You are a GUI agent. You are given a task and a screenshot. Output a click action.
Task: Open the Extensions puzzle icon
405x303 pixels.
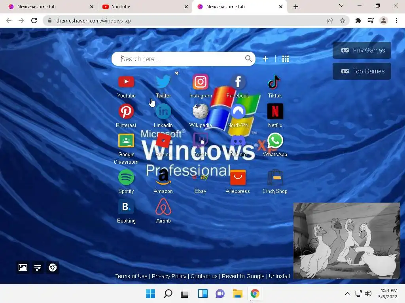(358, 21)
